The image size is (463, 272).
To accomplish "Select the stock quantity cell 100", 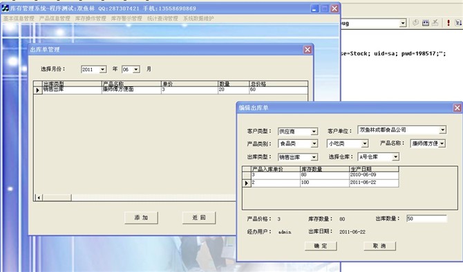I will pyautogui.click(x=325, y=183).
